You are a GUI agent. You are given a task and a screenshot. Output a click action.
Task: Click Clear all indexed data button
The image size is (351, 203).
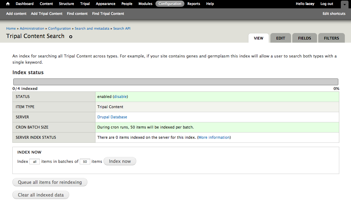pyautogui.click(x=41, y=195)
